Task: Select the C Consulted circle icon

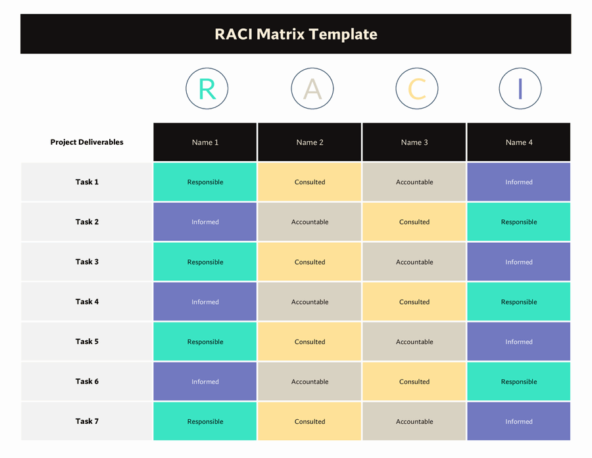Action: (416, 88)
